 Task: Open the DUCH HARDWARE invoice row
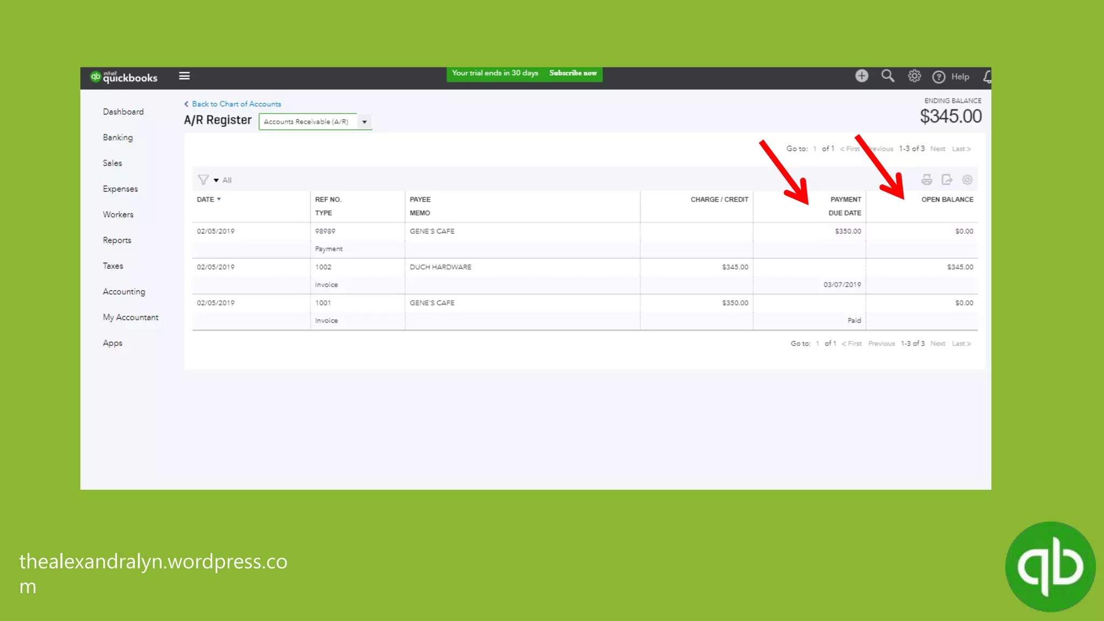[440, 267]
